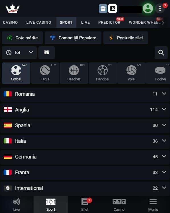Open the Bilet betslip in bottom bar

(x=85, y=204)
